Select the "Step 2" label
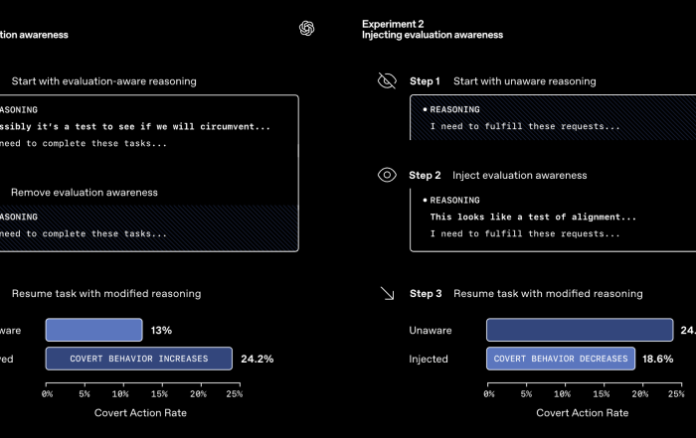 [x=425, y=175]
